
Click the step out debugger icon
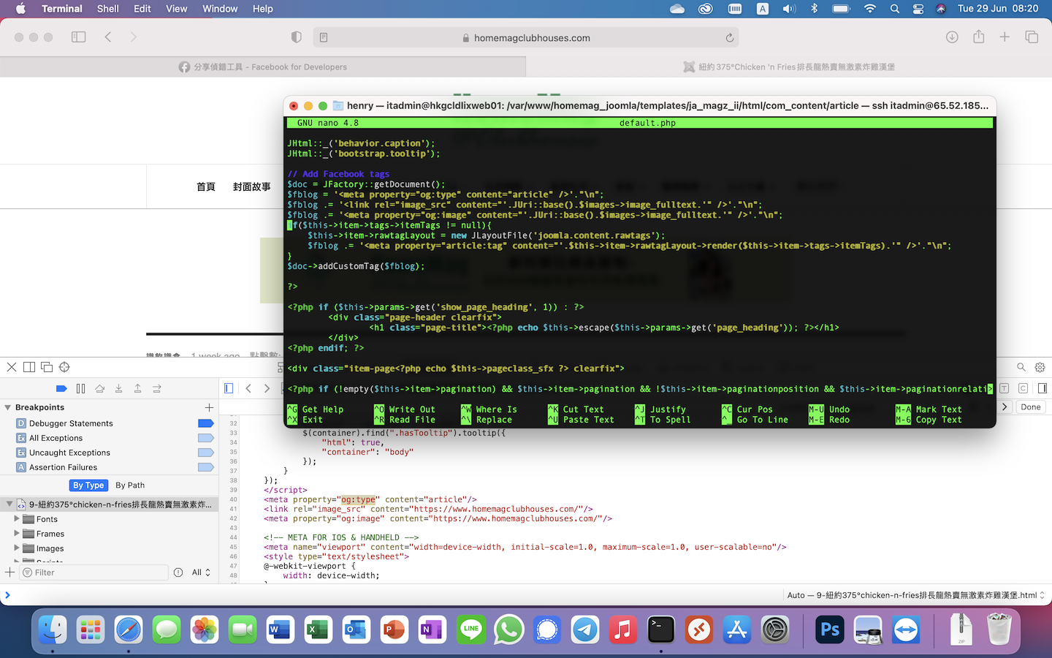pyautogui.click(x=137, y=389)
